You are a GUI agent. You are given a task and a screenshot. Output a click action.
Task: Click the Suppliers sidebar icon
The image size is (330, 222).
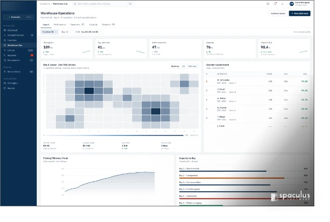5,56
